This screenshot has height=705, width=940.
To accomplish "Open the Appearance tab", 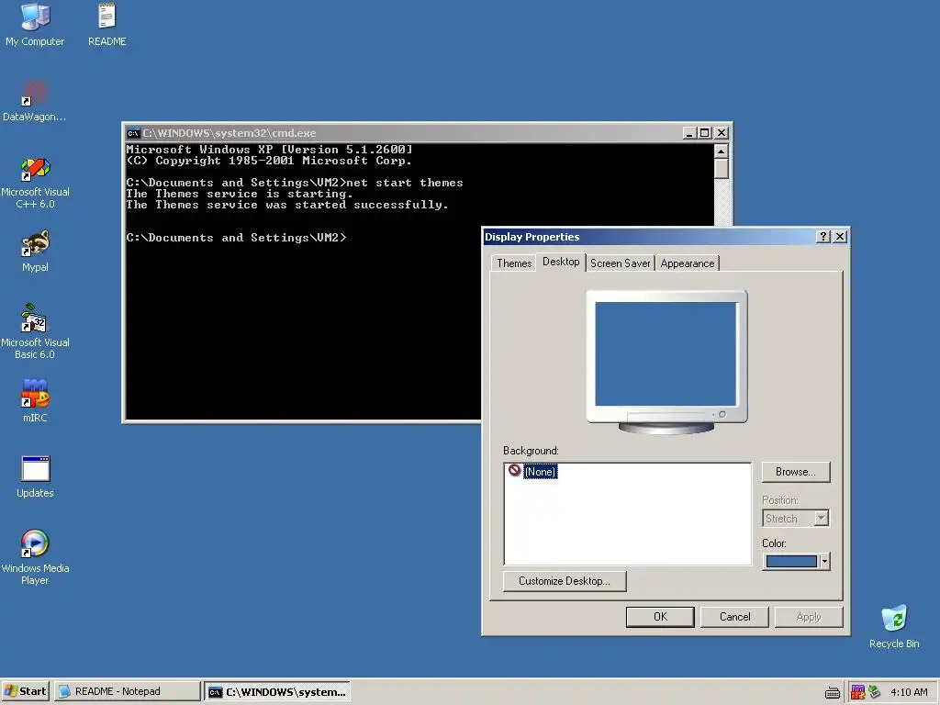I will point(687,263).
